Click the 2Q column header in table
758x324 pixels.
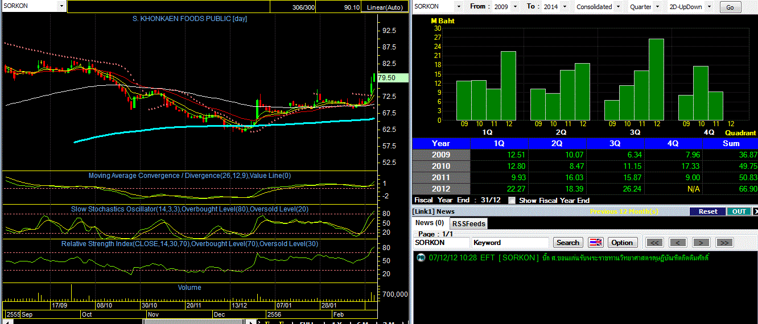557,143
